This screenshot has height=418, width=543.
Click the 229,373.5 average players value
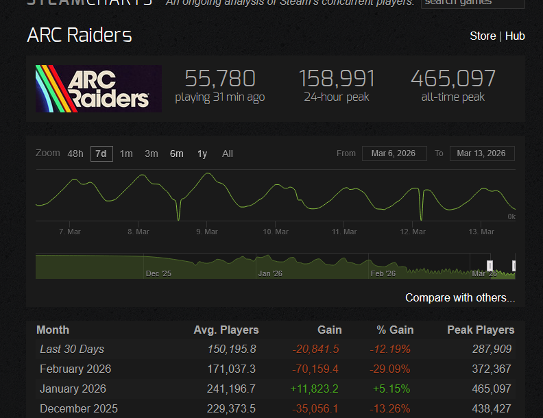[231, 408]
